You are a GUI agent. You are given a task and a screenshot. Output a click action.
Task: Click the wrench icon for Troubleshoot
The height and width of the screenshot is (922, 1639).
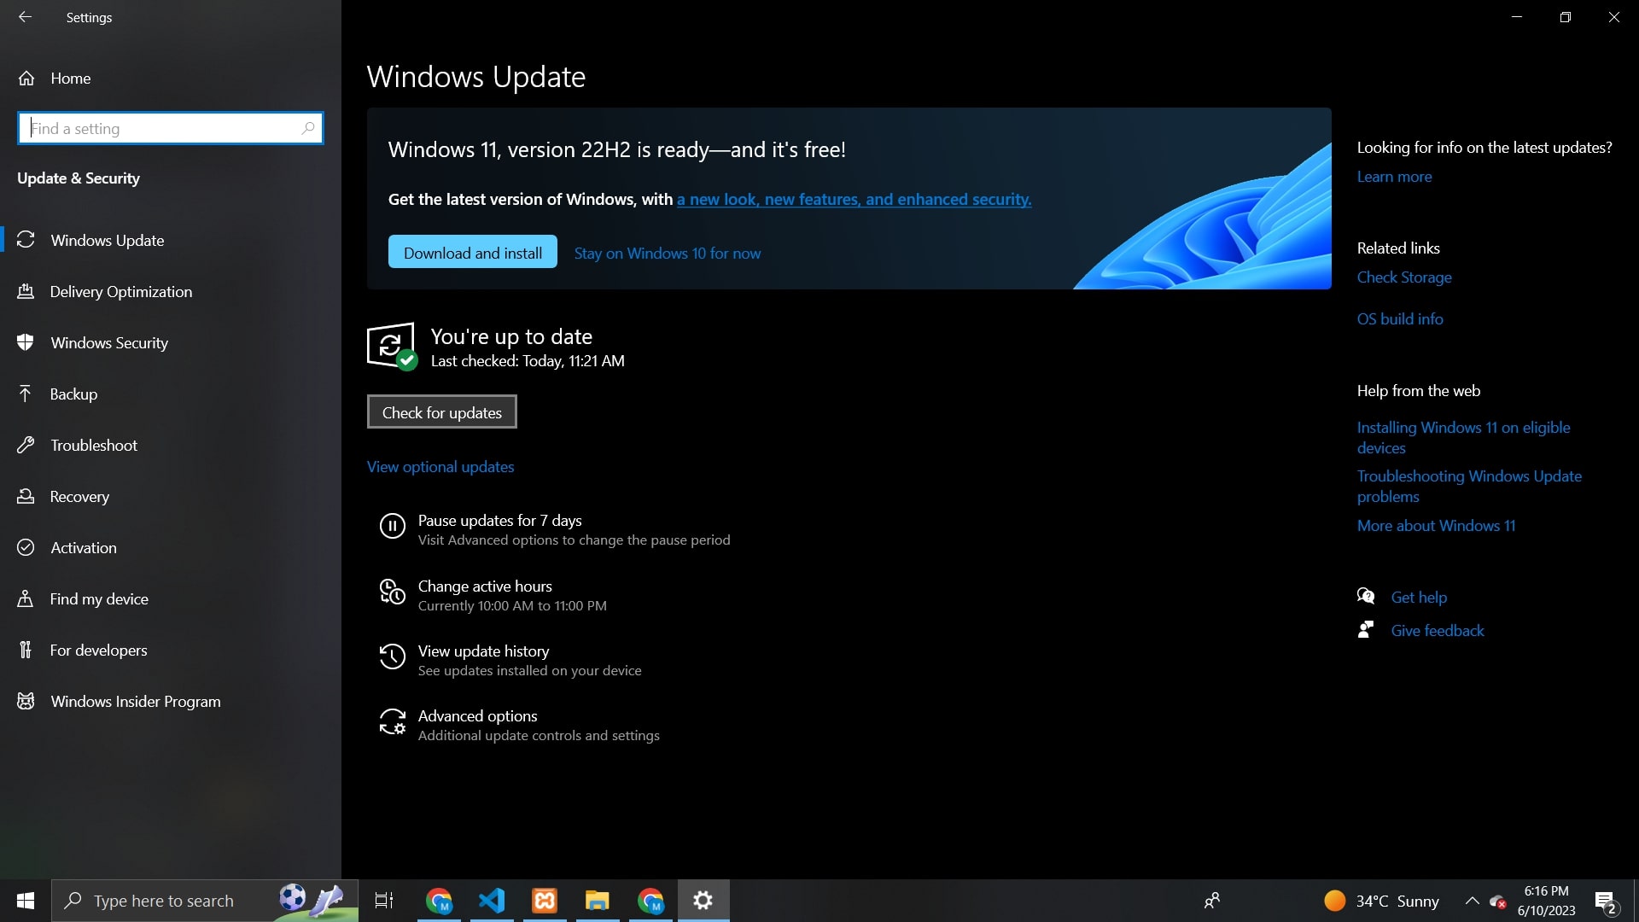click(x=26, y=445)
